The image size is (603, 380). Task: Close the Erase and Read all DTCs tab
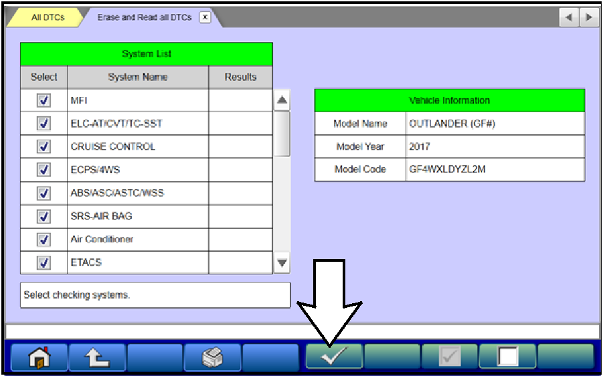point(205,17)
